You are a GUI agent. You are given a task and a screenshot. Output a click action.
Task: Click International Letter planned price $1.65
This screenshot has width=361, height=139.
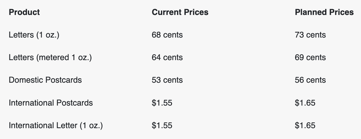305,126
